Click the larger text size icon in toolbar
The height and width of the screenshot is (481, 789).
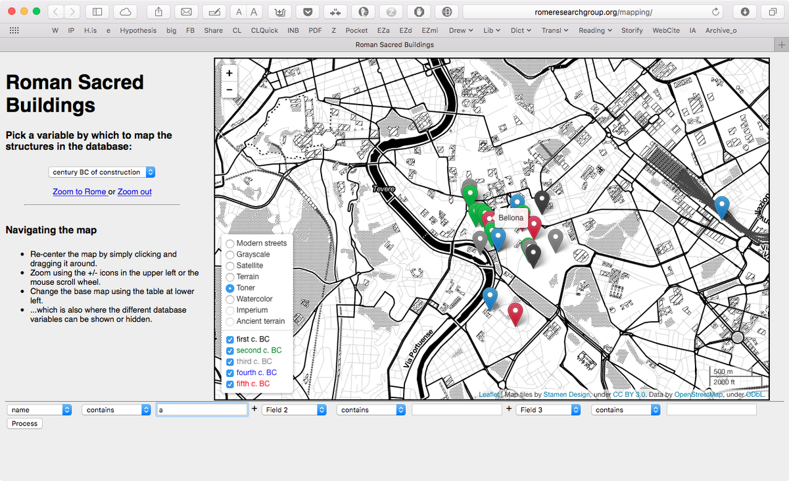click(x=254, y=11)
